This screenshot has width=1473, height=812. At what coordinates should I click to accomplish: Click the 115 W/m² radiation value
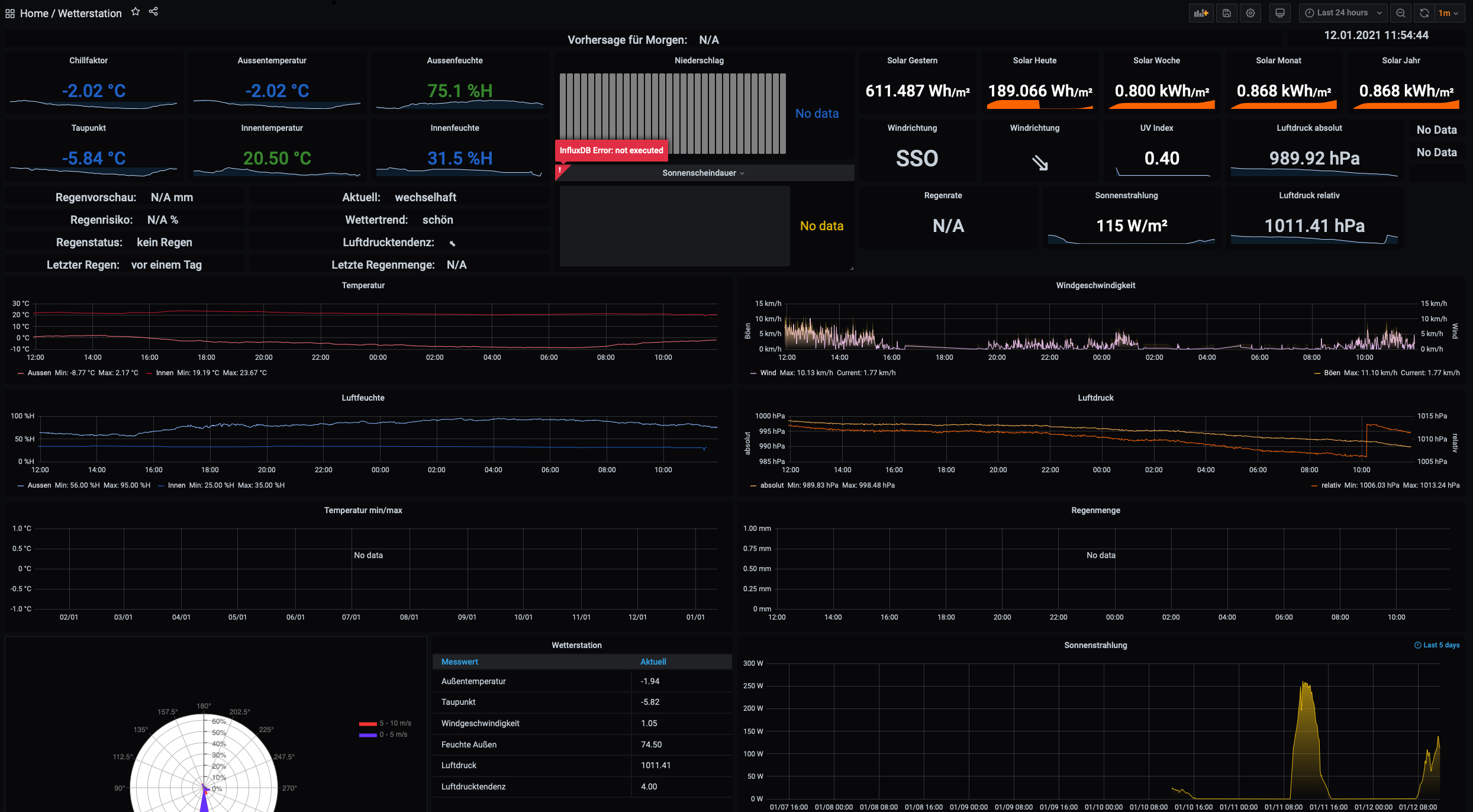click(1132, 226)
